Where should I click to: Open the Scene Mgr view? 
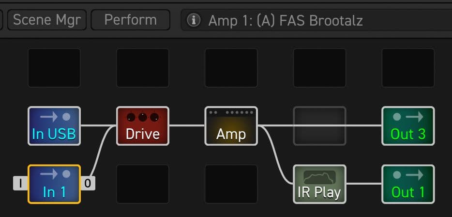click(x=46, y=20)
